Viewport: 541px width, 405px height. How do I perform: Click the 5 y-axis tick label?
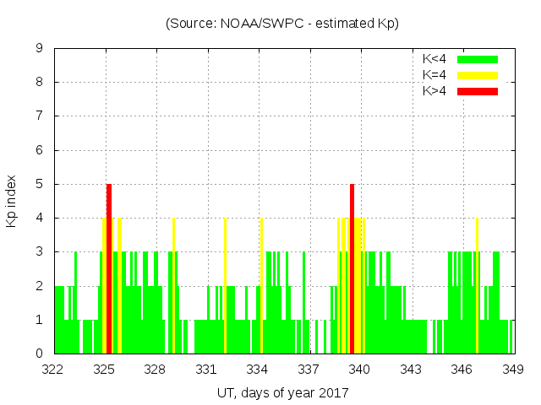[40, 184]
